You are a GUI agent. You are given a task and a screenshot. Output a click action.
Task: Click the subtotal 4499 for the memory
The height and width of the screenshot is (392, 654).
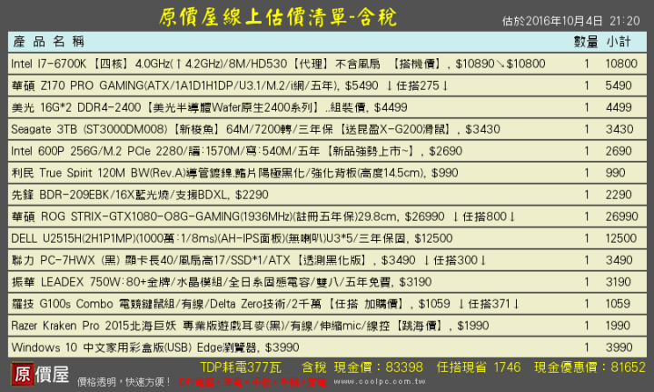point(619,107)
